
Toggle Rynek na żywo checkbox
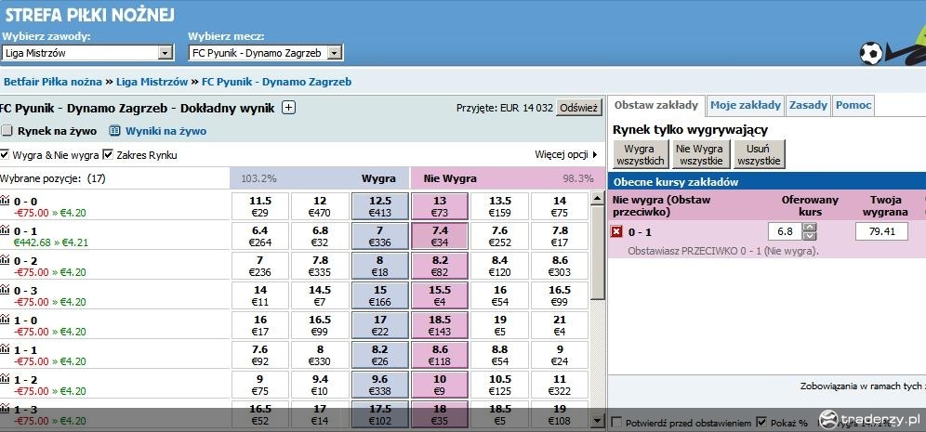[x=7, y=130]
